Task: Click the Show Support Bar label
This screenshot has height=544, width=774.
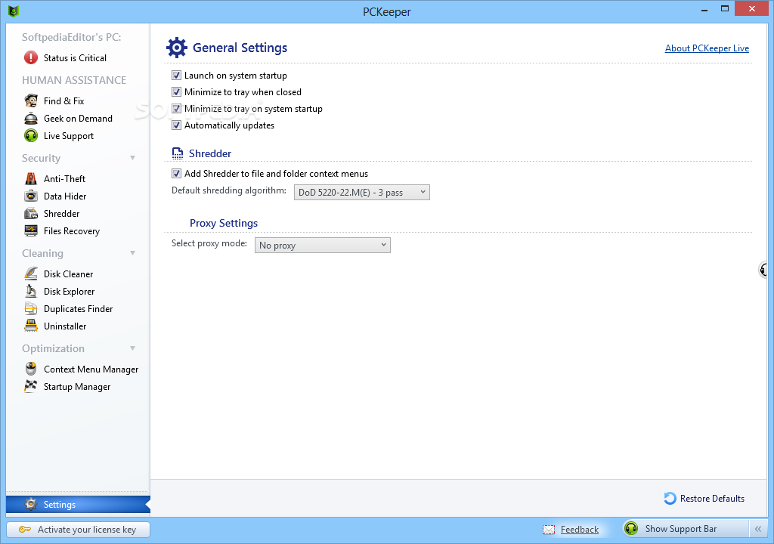Action: (x=681, y=529)
